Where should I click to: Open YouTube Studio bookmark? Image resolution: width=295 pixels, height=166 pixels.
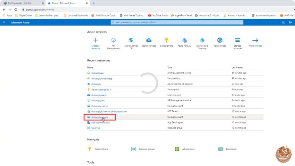click(158, 15)
